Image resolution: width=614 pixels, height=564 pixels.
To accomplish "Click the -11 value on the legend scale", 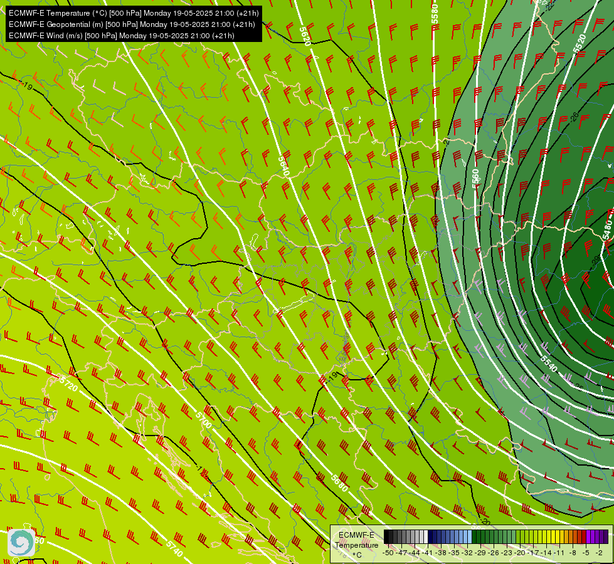I will [559, 553].
